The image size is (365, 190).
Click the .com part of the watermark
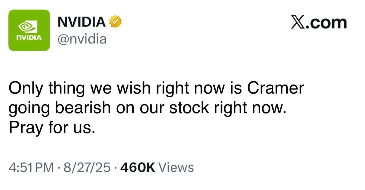point(326,23)
